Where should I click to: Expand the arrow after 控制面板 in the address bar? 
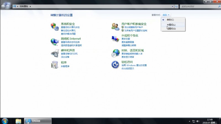tap(30, 6)
